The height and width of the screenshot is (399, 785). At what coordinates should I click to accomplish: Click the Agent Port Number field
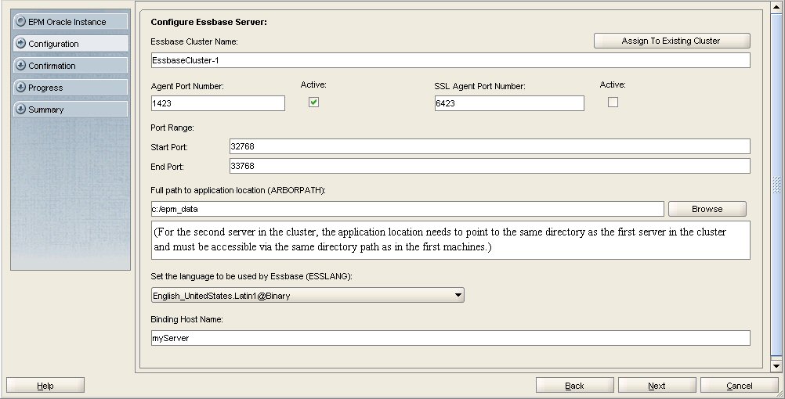click(218, 103)
